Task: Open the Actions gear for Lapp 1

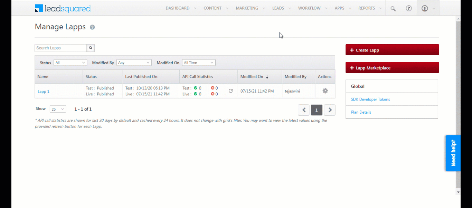Action: pos(325,91)
